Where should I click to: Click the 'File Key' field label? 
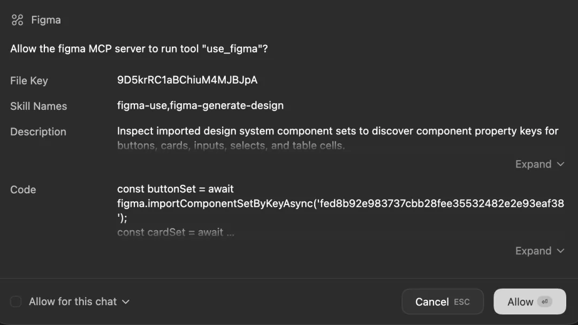click(29, 81)
